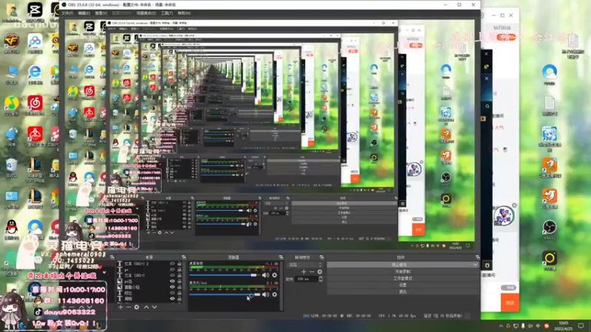Viewport: 591px width, 332px height.
Task: Add a scene transition with the plus icon
Action: (x=304, y=272)
